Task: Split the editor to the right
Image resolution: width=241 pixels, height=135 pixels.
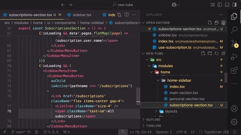Action: tap(127, 15)
